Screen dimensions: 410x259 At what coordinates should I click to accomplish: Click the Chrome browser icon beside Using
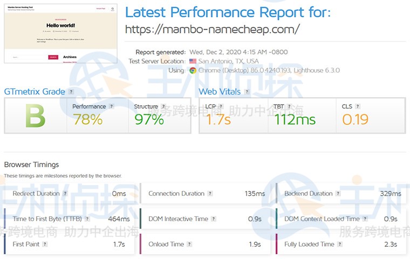(193, 70)
